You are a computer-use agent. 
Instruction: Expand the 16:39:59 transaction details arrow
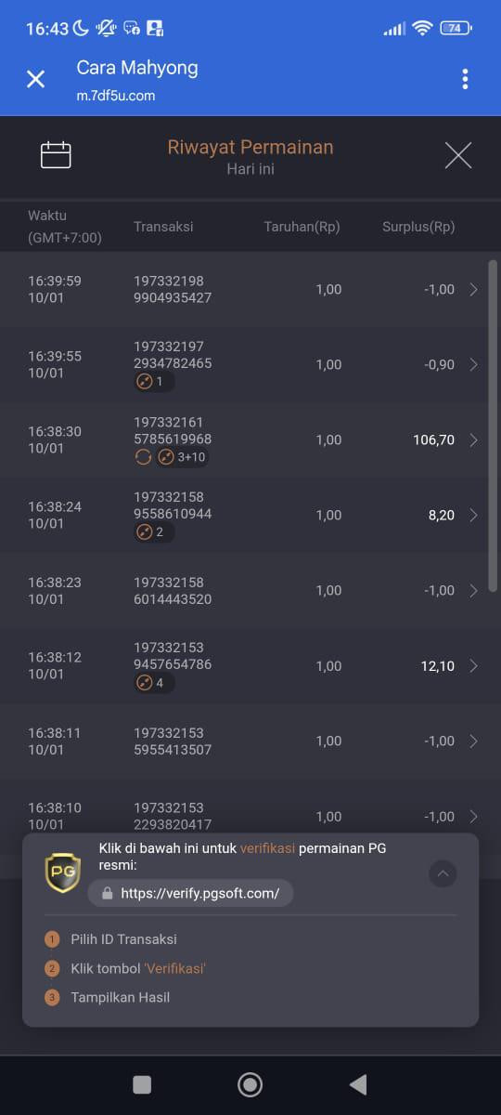click(x=473, y=290)
